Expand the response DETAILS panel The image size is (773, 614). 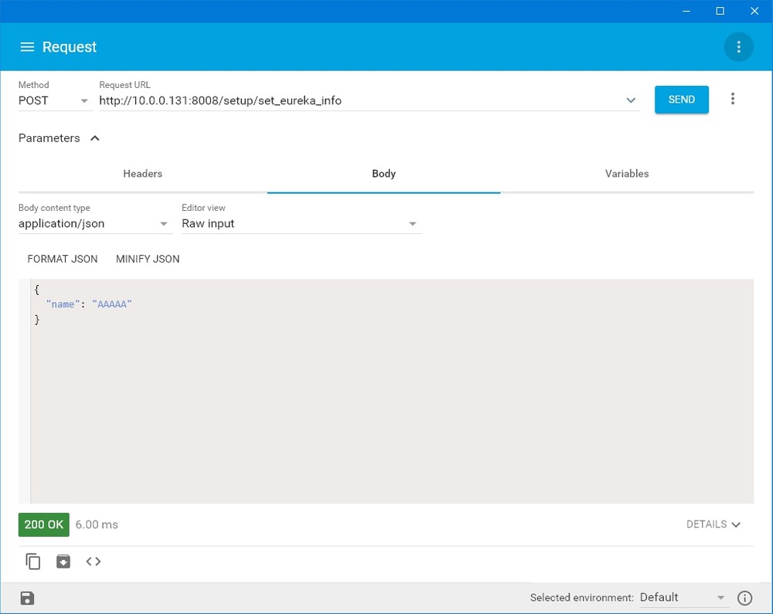[x=713, y=524]
